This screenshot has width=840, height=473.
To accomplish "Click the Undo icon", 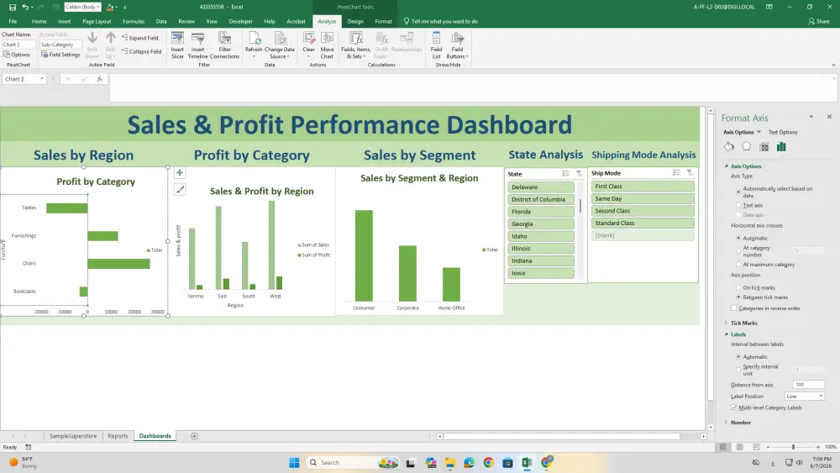I will pyautogui.click(x=24, y=7).
